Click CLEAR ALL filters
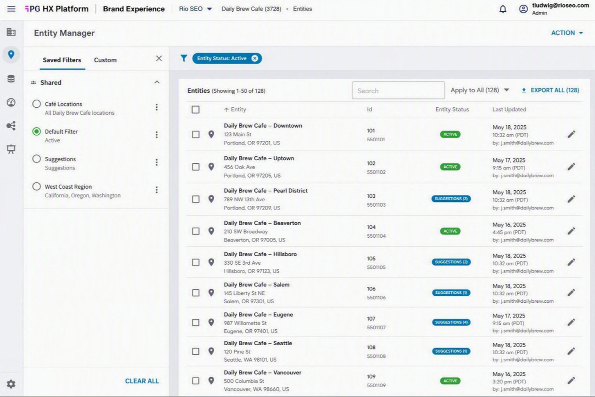Screen dimensions: 595x397 (142, 381)
